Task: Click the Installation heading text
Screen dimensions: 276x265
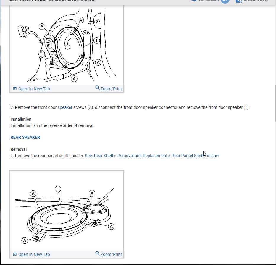Action: point(21,119)
